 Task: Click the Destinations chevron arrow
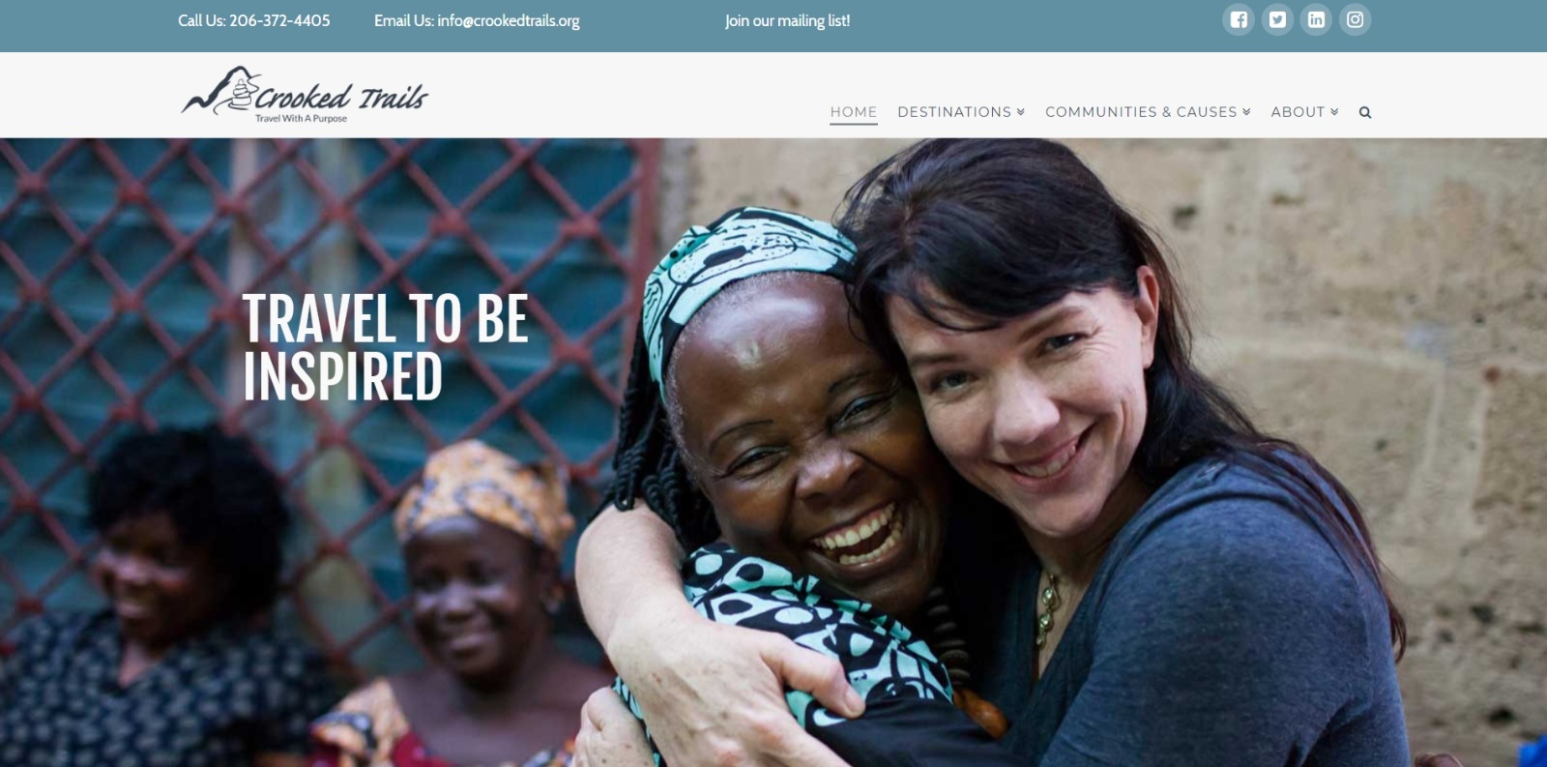pos(1020,112)
